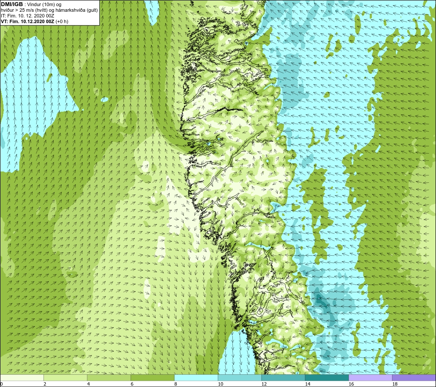Click the 14–16 m/s dark teal legend swatch
Image resolution: width=436 pixels, height=387 pixels.
pyautogui.click(x=327, y=378)
